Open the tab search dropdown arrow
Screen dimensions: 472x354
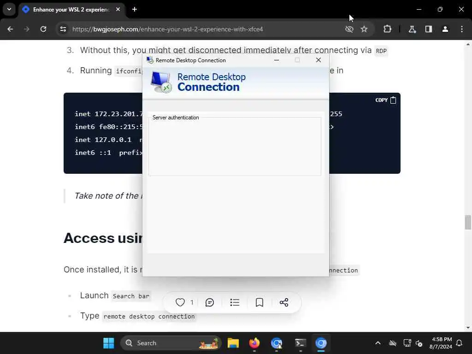pyautogui.click(x=9, y=9)
